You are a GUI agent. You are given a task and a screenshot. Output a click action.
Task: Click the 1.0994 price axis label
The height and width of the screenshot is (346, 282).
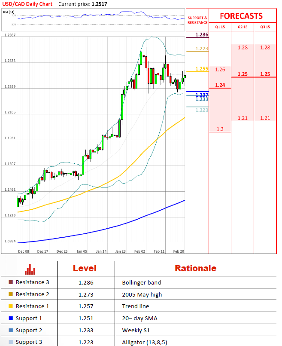point(10,241)
